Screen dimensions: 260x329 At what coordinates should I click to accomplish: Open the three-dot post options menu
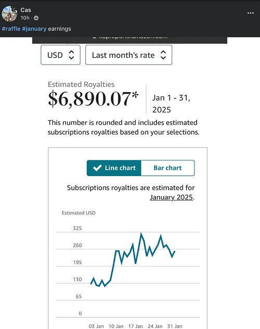[250, 13]
